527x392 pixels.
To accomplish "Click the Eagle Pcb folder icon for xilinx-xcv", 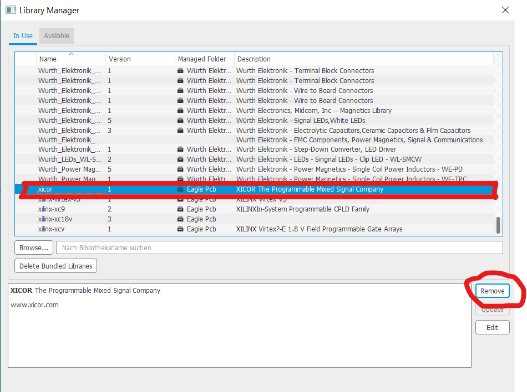I will pos(180,229).
